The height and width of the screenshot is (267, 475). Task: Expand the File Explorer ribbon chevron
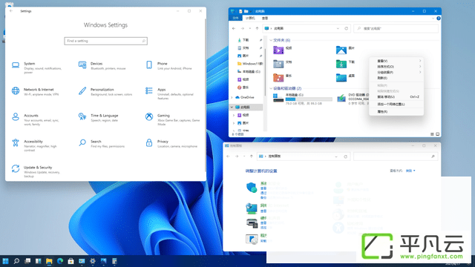pos(433,18)
